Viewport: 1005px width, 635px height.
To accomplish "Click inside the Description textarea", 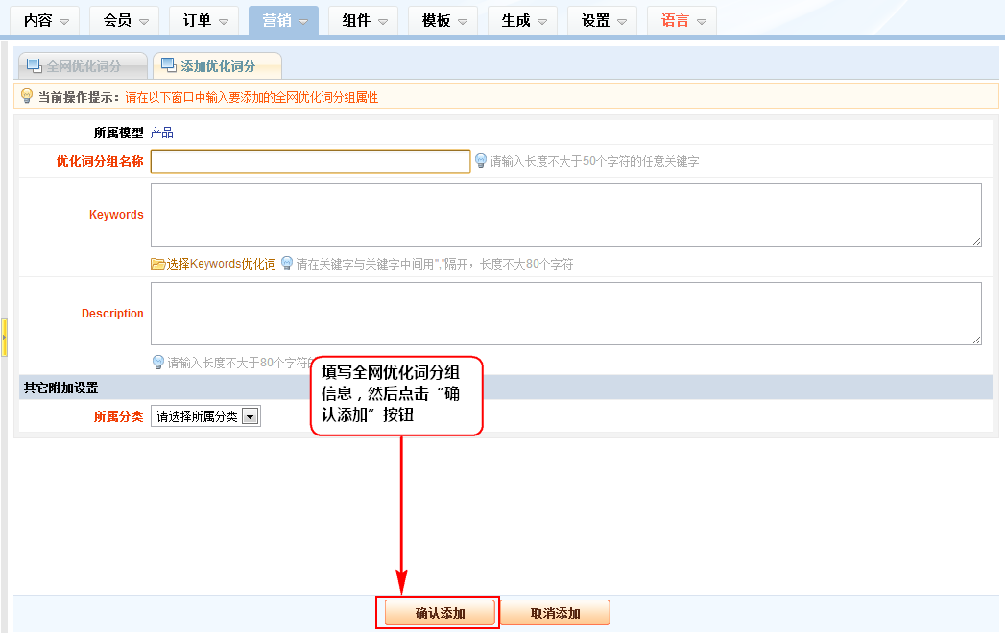I will click(565, 314).
